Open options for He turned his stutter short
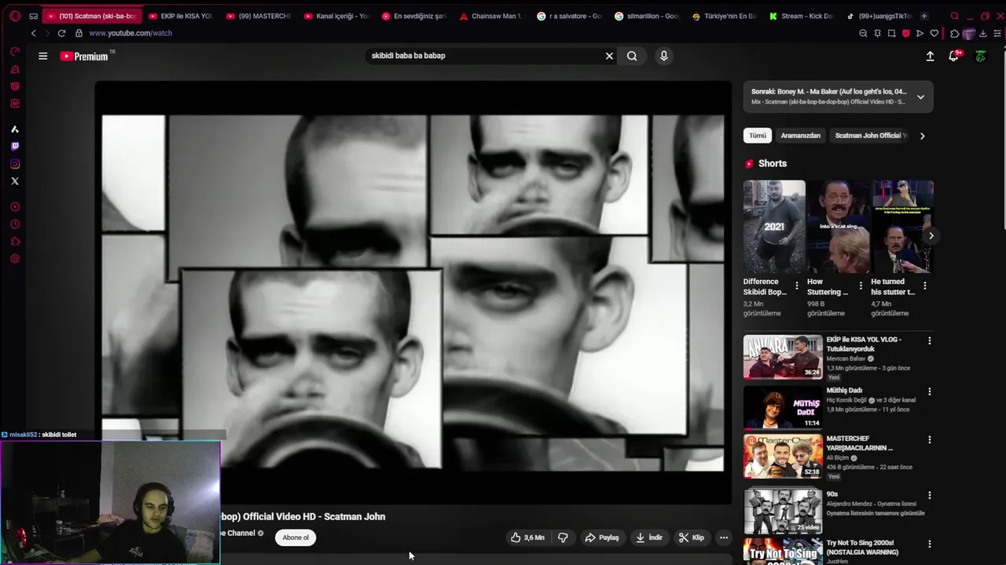 (x=924, y=286)
